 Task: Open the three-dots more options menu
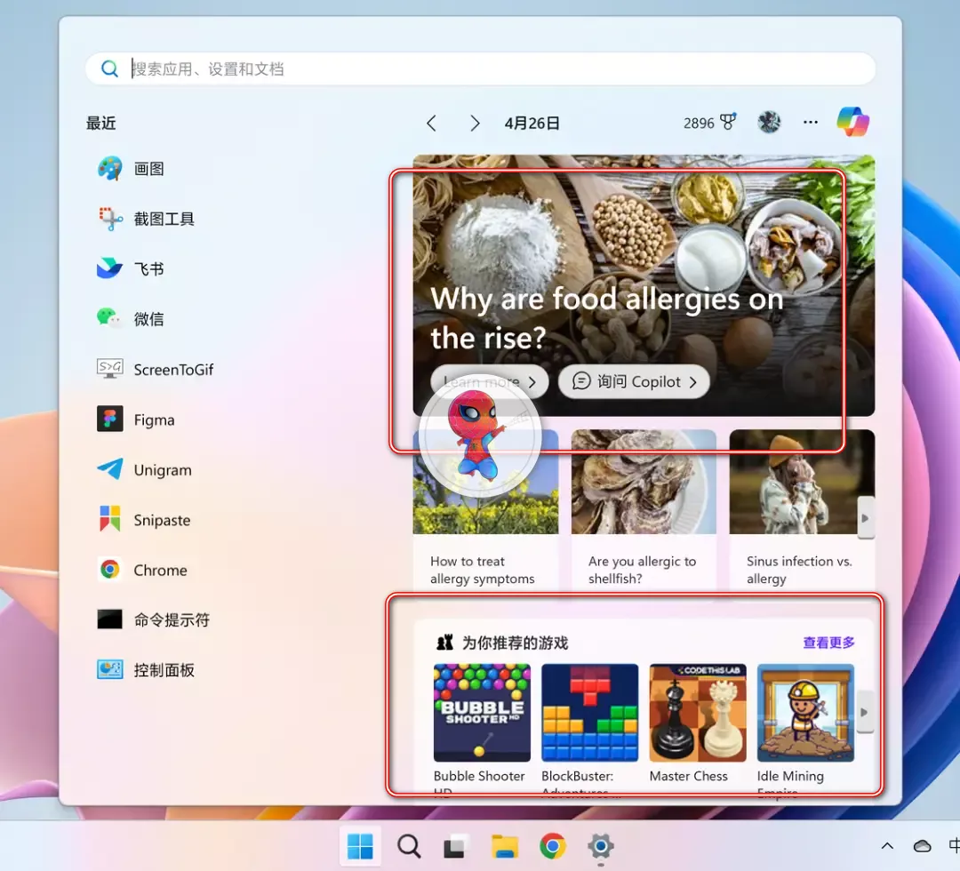(x=810, y=123)
